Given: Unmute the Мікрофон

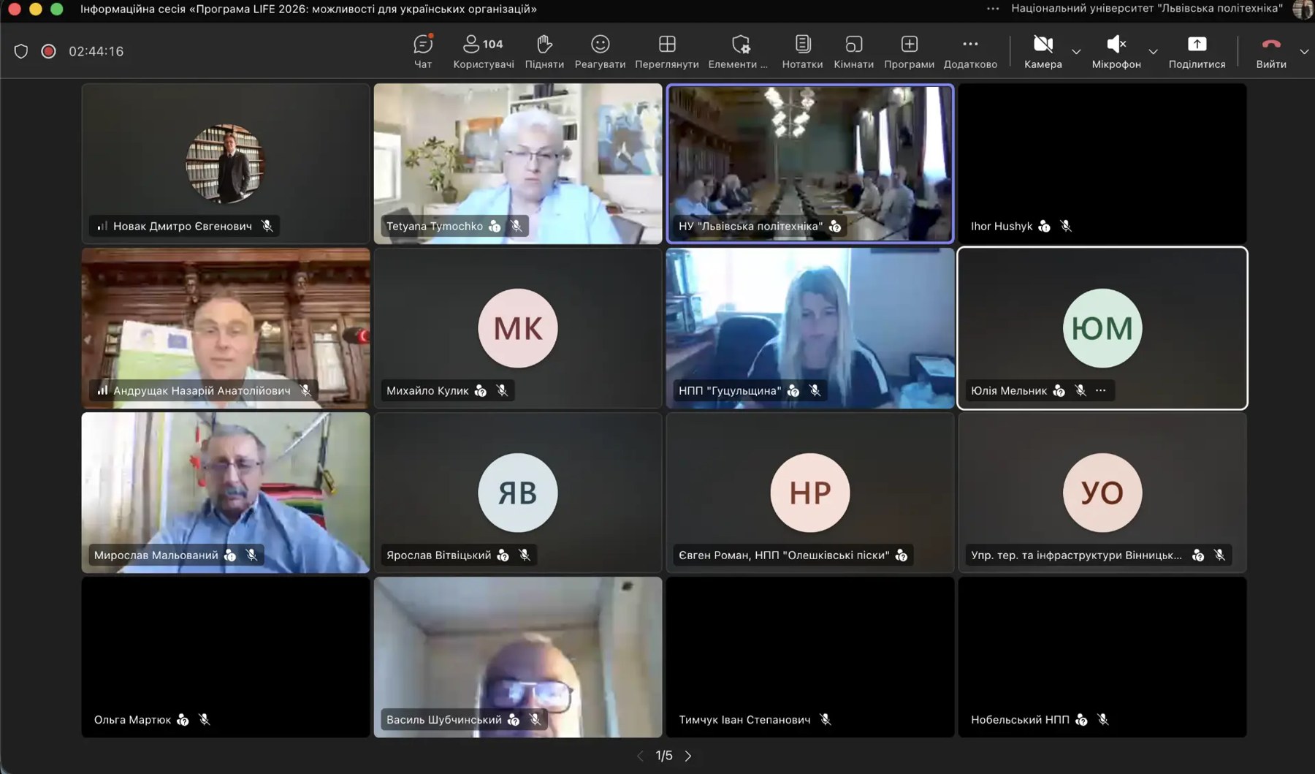Looking at the screenshot, I should pos(1116,51).
